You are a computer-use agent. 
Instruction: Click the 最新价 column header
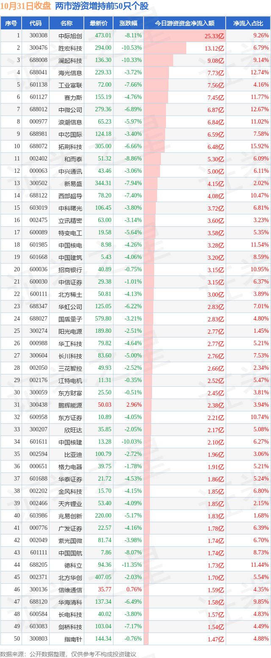[x=99, y=23]
